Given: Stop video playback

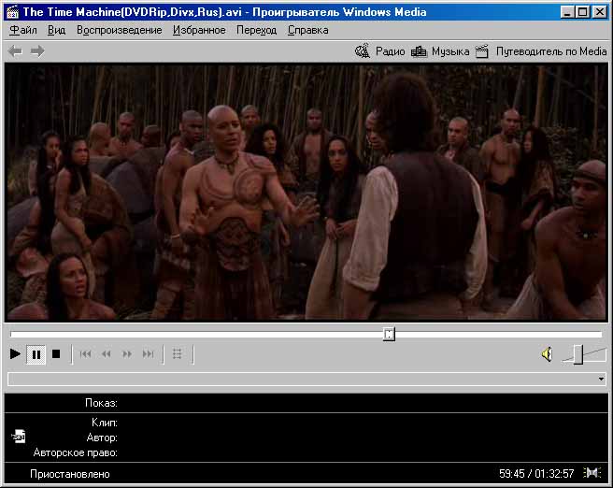Looking at the screenshot, I should 56,354.
